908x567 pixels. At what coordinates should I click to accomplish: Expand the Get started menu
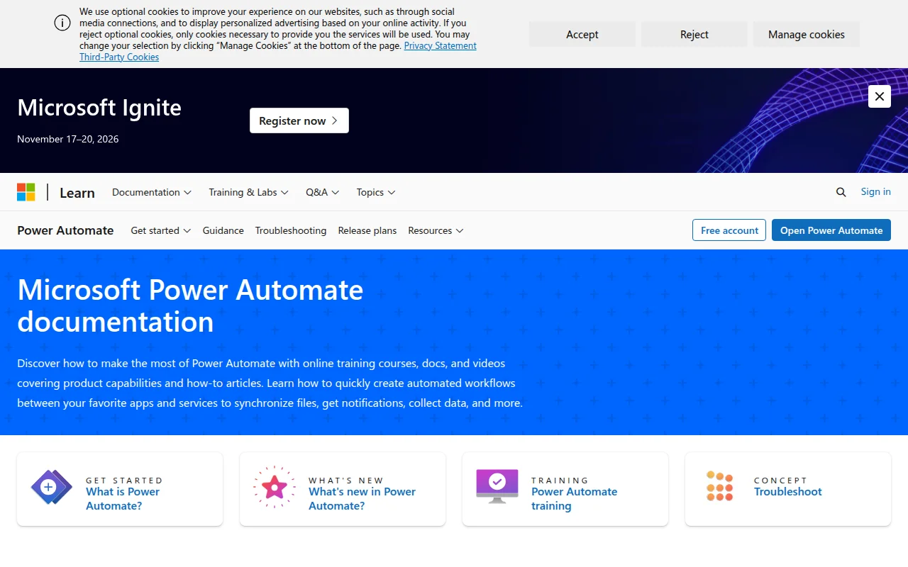pyautogui.click(x=161, y=230)
